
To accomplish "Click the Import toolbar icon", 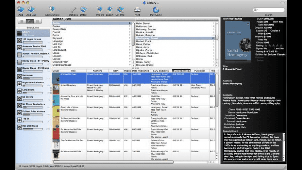I will [x=100, y=10].
